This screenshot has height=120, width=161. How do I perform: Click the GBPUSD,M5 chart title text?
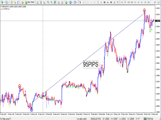tap(6, 7)
